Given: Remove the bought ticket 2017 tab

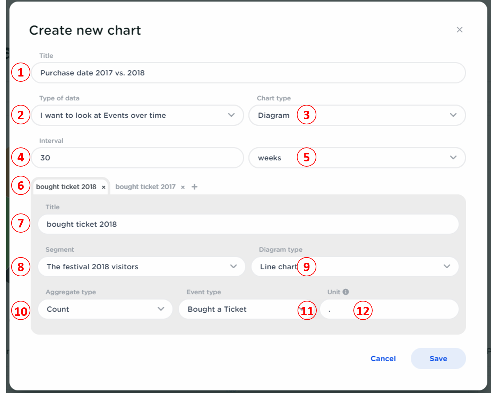Looking at the screenshot, I should click(x=183, y=187).
